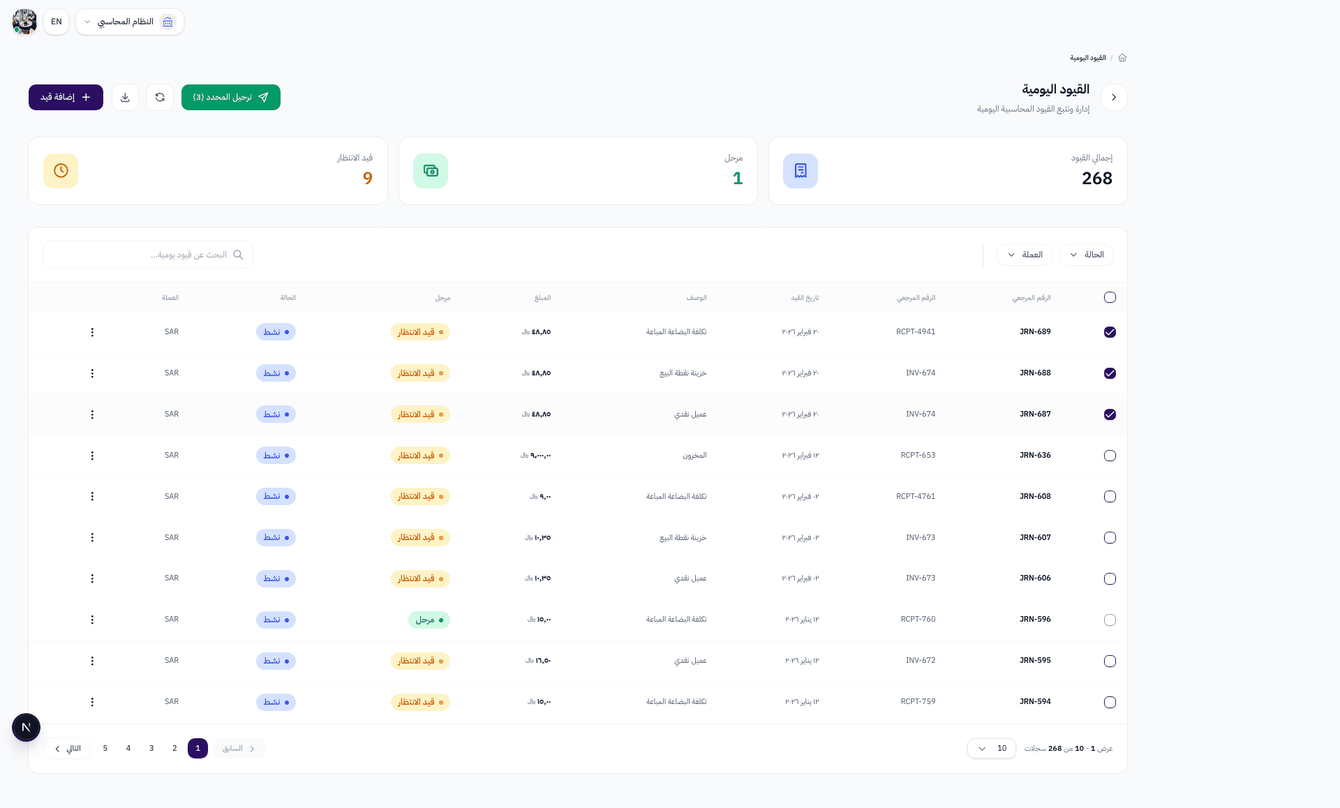This screenshot has width=1340, height=808.
Task: Expand the العملة currency filter dropdown
Action: point(1024,255)
